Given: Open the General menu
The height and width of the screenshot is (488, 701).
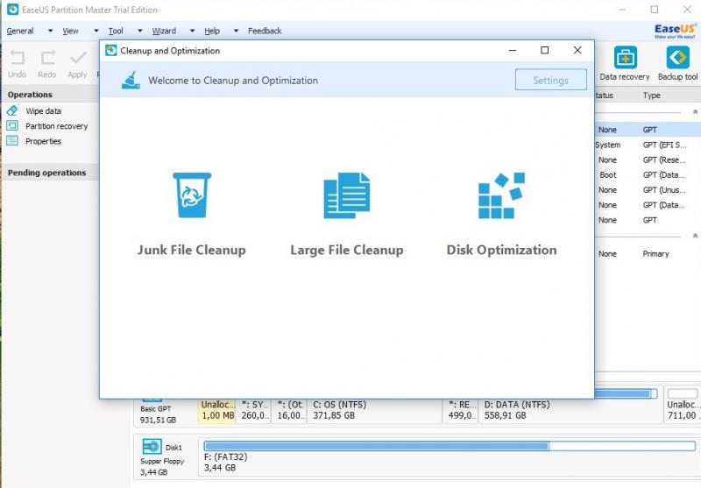Looking at the screenshot, I should (x=20, y=31).
